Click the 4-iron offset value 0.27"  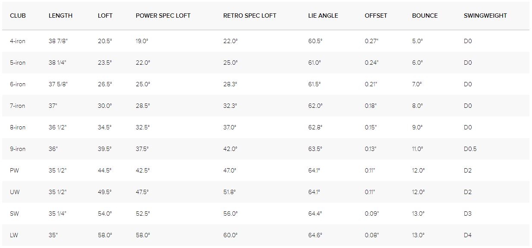(x=371, y=41)
